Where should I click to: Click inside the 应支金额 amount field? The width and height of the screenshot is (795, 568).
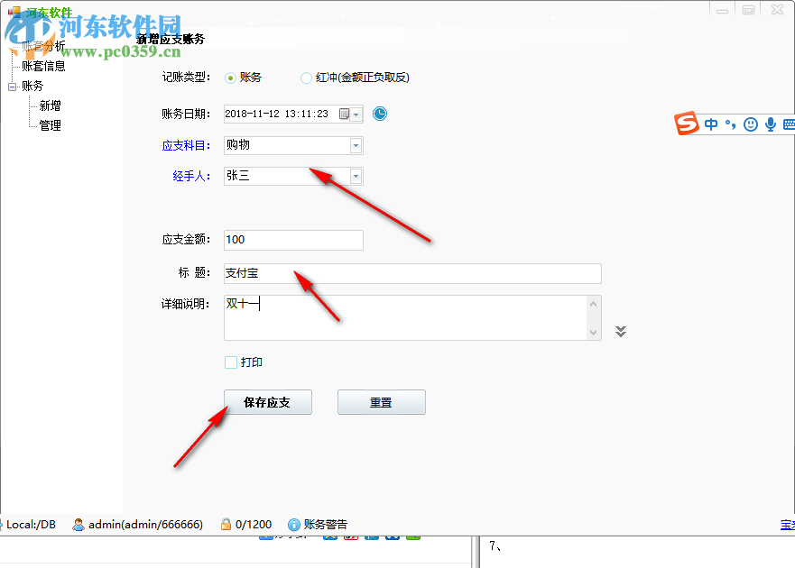(x=292, y=240)
